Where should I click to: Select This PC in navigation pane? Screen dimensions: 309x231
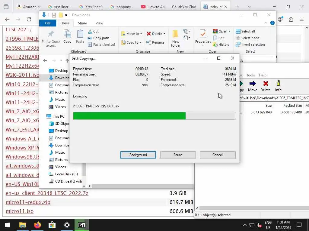[x=56, y=116]
